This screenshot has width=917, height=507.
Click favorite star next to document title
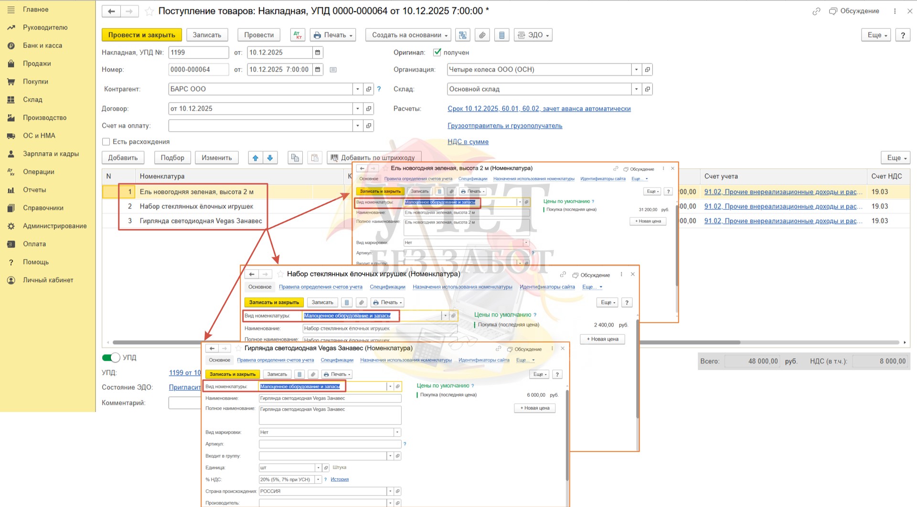coord(149,11)
